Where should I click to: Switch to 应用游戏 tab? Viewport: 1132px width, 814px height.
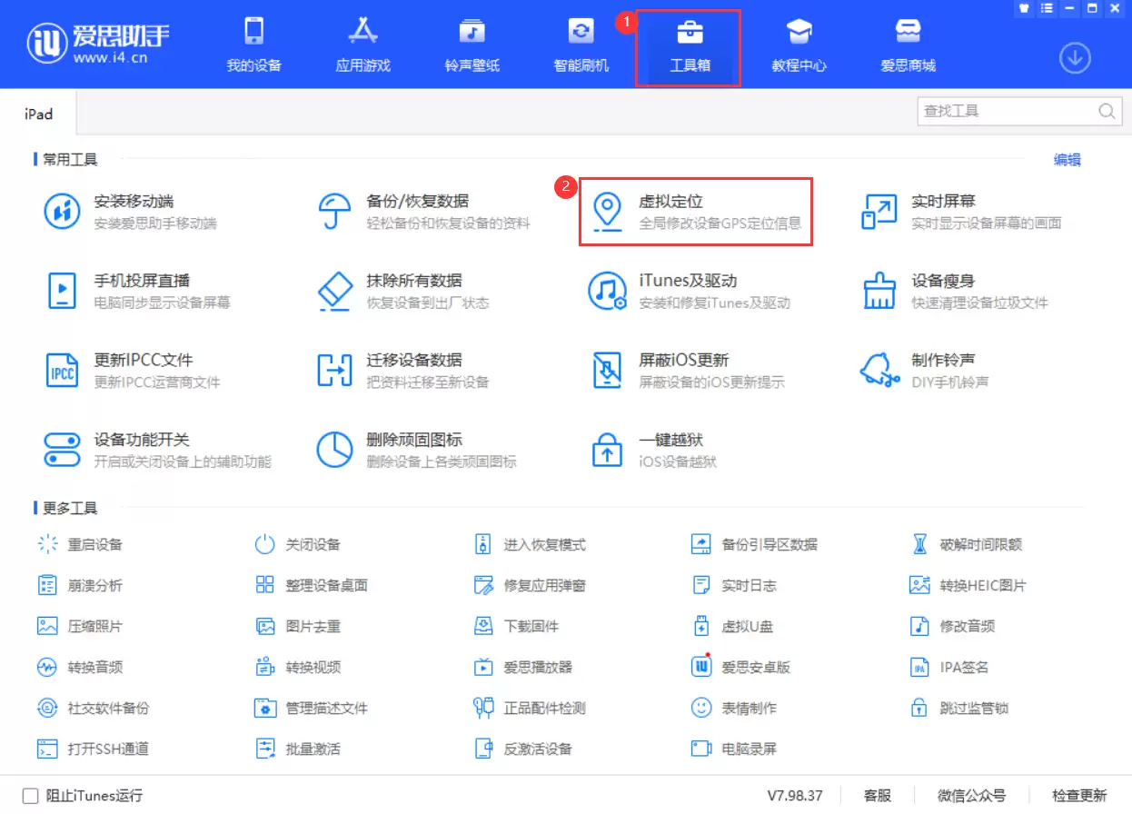click(362, 45)
